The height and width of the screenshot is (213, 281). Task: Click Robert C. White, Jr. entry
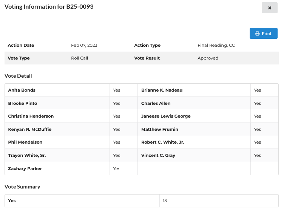pos(163,142)
